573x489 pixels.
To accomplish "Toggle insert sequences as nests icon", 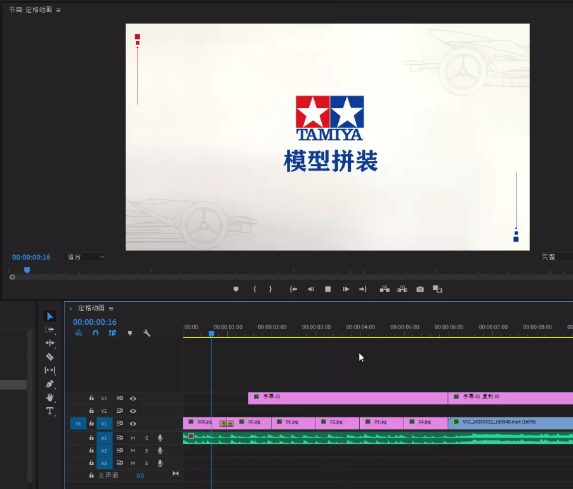I will tap(79, 333).
